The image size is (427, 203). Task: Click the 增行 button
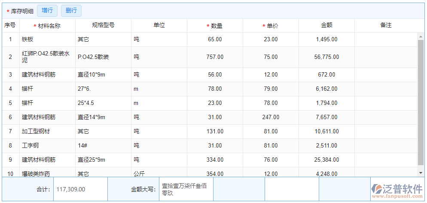coord(47,11)
